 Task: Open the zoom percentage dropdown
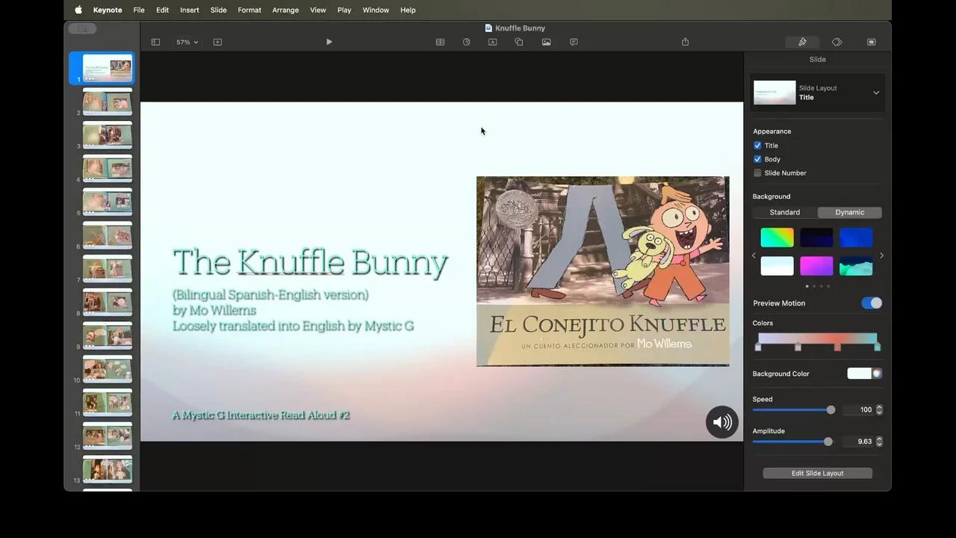click(x=186, y=42)
